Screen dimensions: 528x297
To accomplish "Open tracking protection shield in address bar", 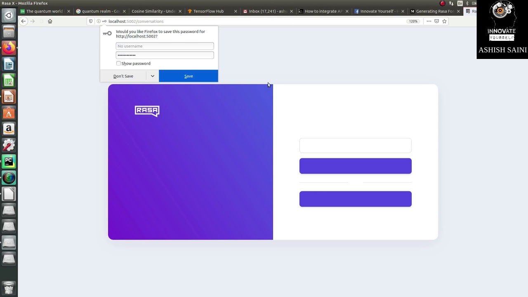I will point(91,21).
